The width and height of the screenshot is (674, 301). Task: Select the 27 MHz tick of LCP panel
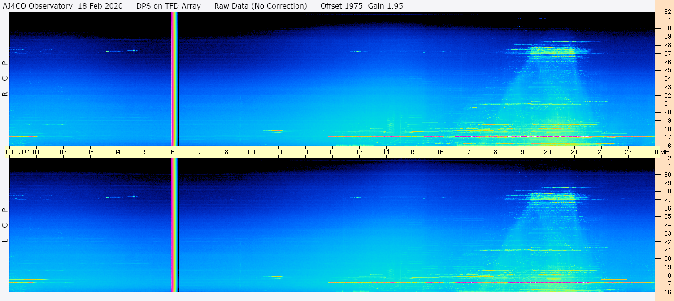click(667, 200)
